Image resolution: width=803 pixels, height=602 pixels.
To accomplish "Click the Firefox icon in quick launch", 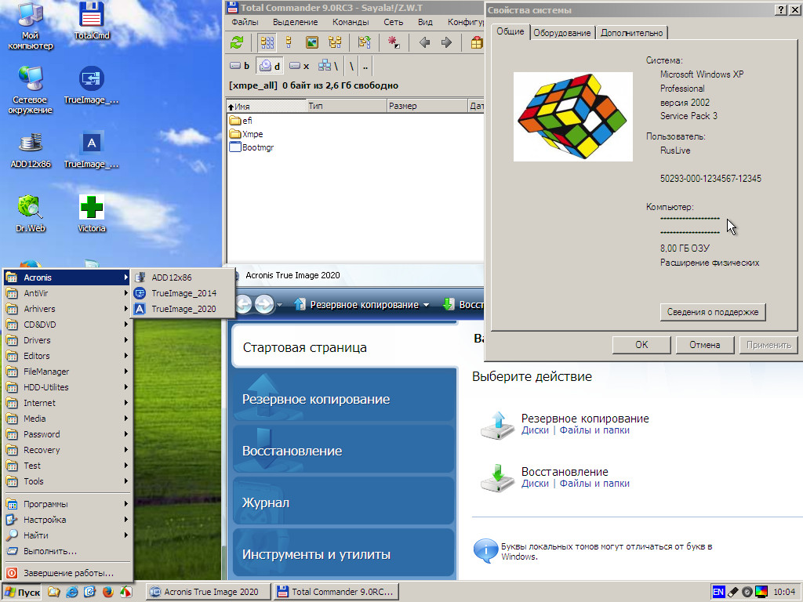I will (x=108, y=592).
